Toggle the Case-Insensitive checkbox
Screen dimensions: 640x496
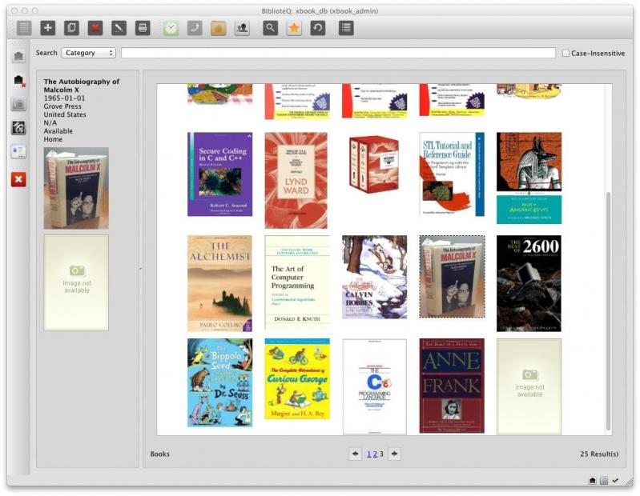pyautogui.click(x=566, y=53)
